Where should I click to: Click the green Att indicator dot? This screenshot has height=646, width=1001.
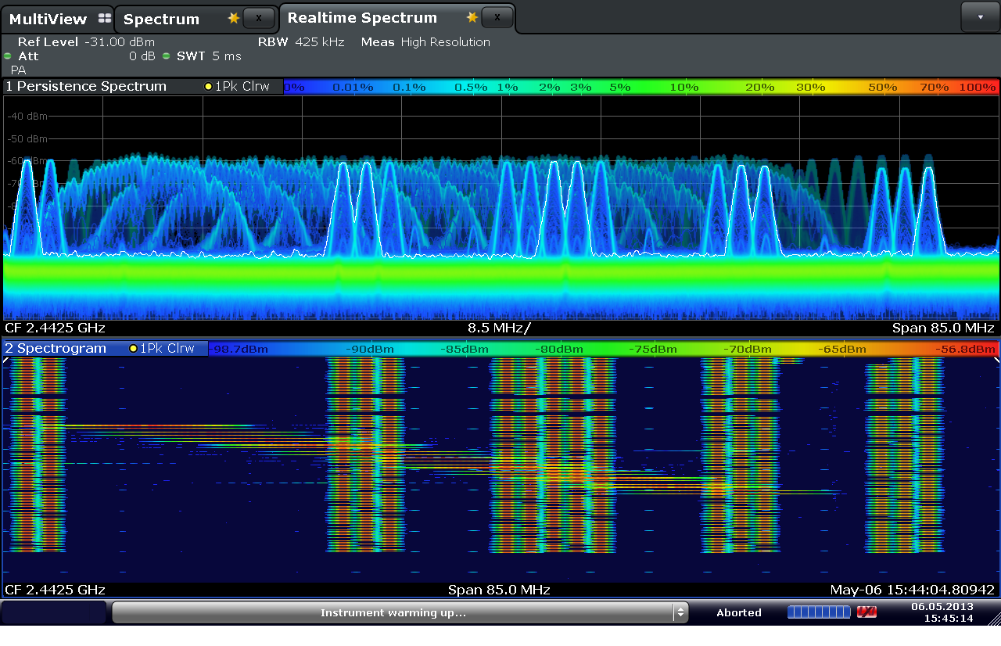click(8, 56)
